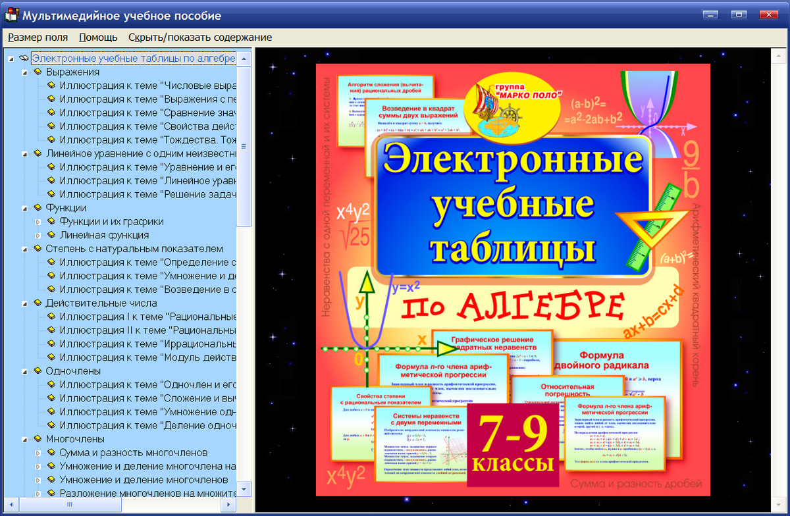Expand the "Функции и их графики" branch
This screenshot has height=516, width=790.
point(38,221)
